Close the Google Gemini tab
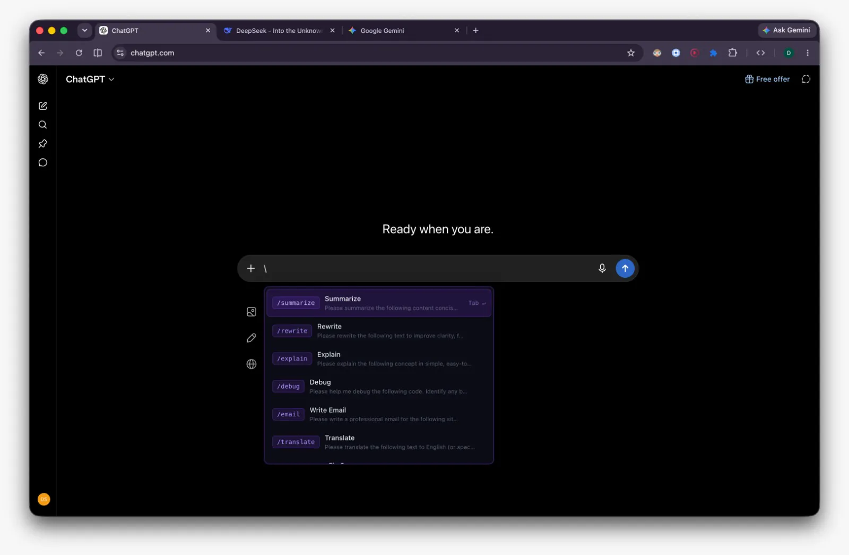Image resolution: width=849 pixels, height=555 pixels. click(456, 30)
